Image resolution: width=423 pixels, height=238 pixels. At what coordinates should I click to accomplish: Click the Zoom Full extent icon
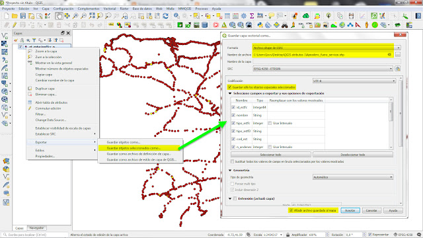(92, 16)
